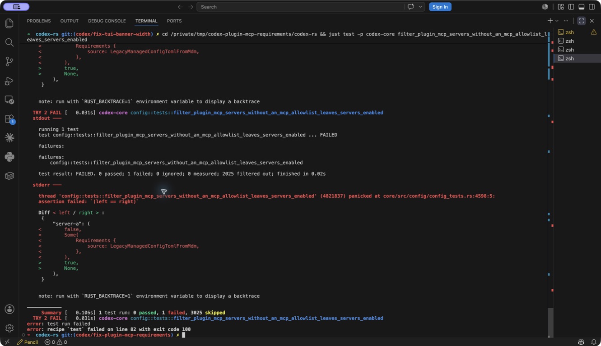Toggle the primary side bar
This screenshot has width=601, height=346.
click(x=571, y=7)
